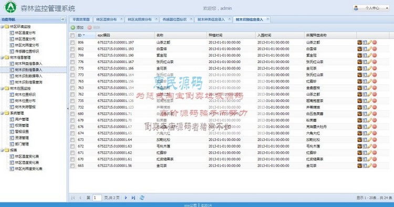The image size is (394, 207).
Task: Open the brown photo icon in row 735
Action: coord(359,101)
